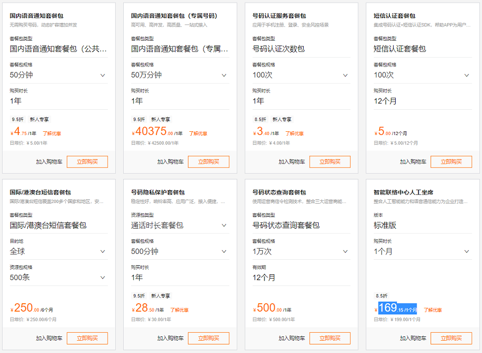The image size is (482, 353).
Task: Click the 号码隐私保护套餐包 card title
Action: point(157,192)
